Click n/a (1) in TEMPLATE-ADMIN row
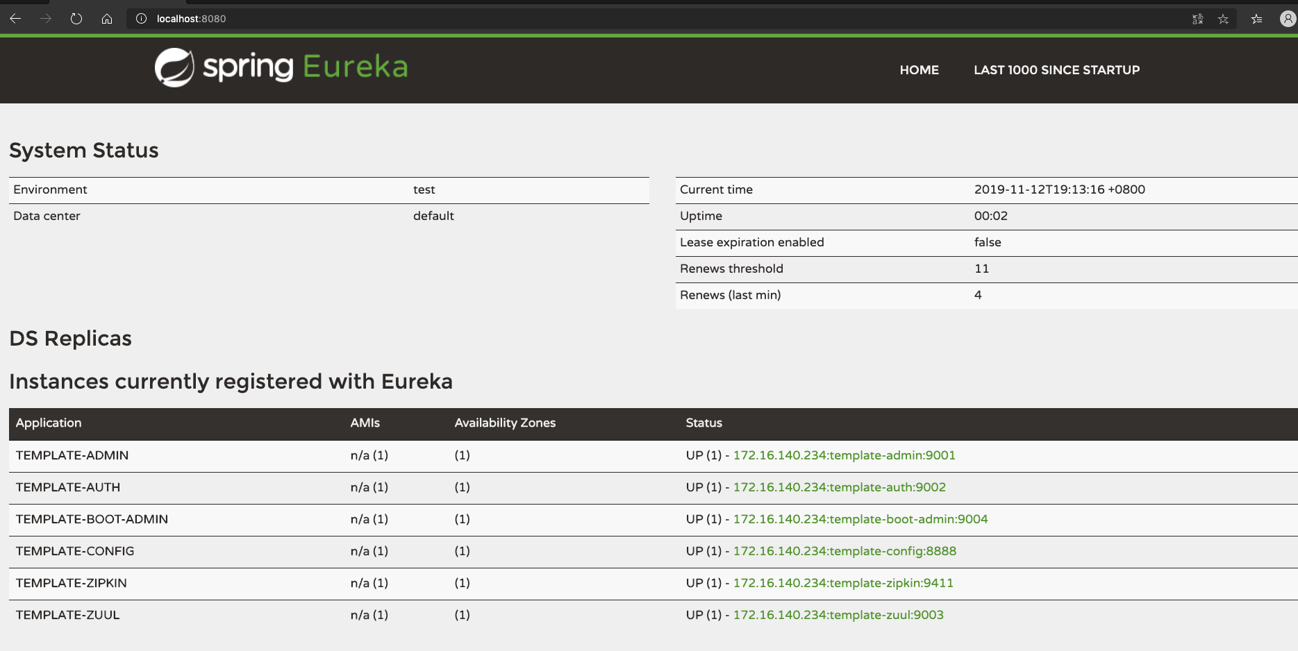The height and width of the screenshot is (651, 1298). 369,455
